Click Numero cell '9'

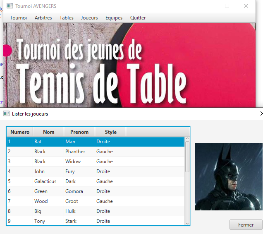tap(20, 221)
